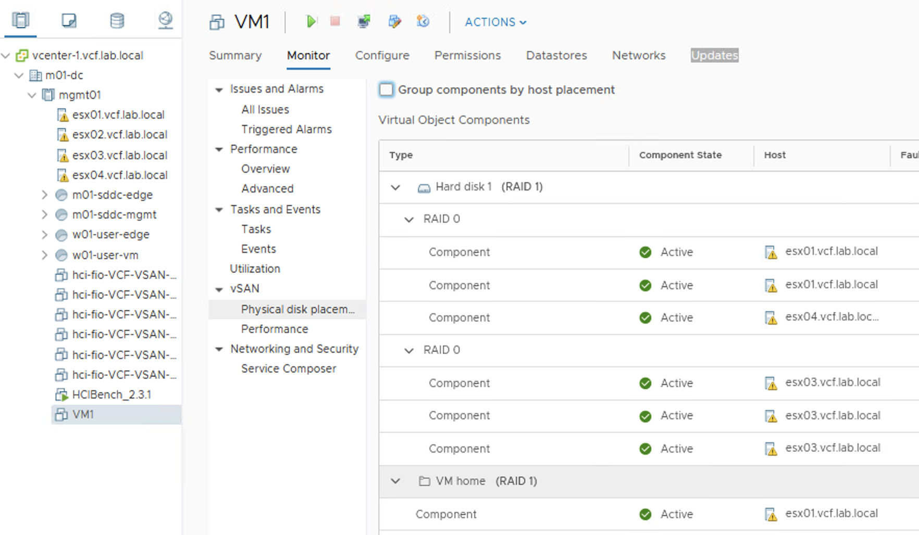Collapse the first RAID 0 group
This screenshot has width=919, height=535.
(409, 220)
